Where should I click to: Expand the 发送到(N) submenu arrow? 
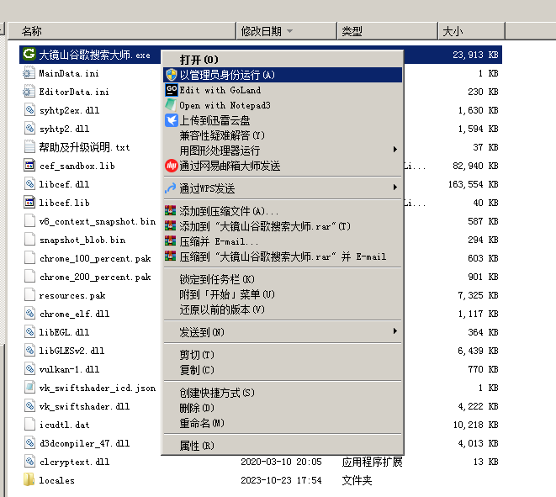pyautogui.click(x=395, y=332)
